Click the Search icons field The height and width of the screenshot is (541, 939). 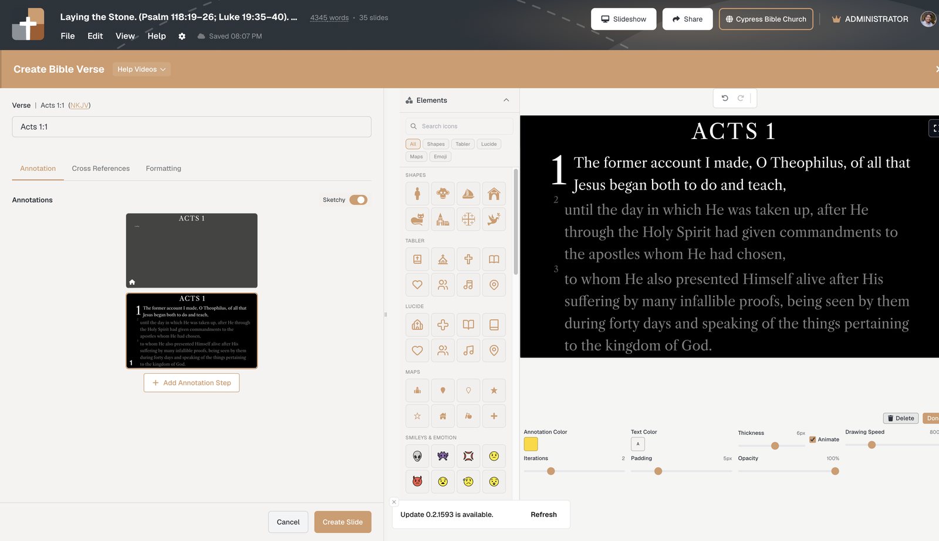[x=459, y=126]
